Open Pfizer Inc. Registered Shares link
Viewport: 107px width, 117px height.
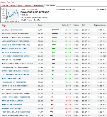pyautogui.click(x=16, y=93)
